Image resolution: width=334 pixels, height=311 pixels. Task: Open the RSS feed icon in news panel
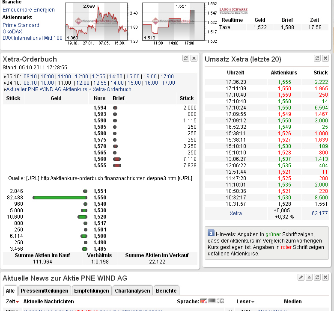click(x=309, y=277)
